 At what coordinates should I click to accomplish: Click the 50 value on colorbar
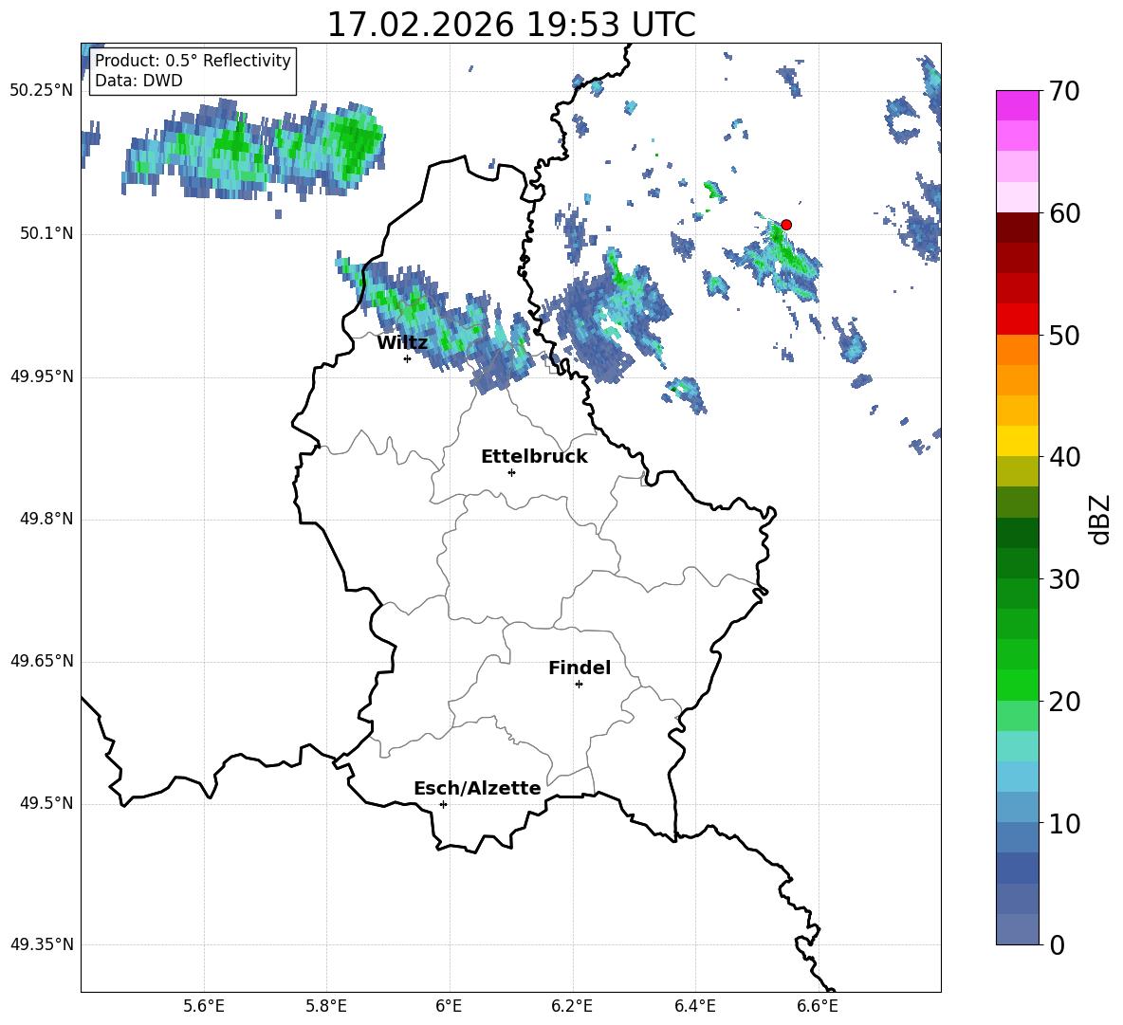tap(1065, 336)
